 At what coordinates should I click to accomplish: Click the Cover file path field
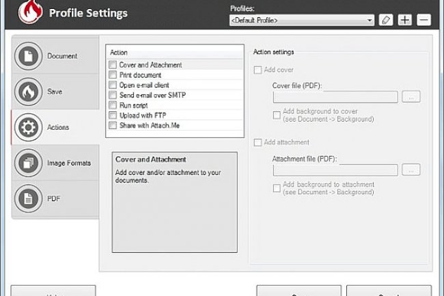pos(335,96)
